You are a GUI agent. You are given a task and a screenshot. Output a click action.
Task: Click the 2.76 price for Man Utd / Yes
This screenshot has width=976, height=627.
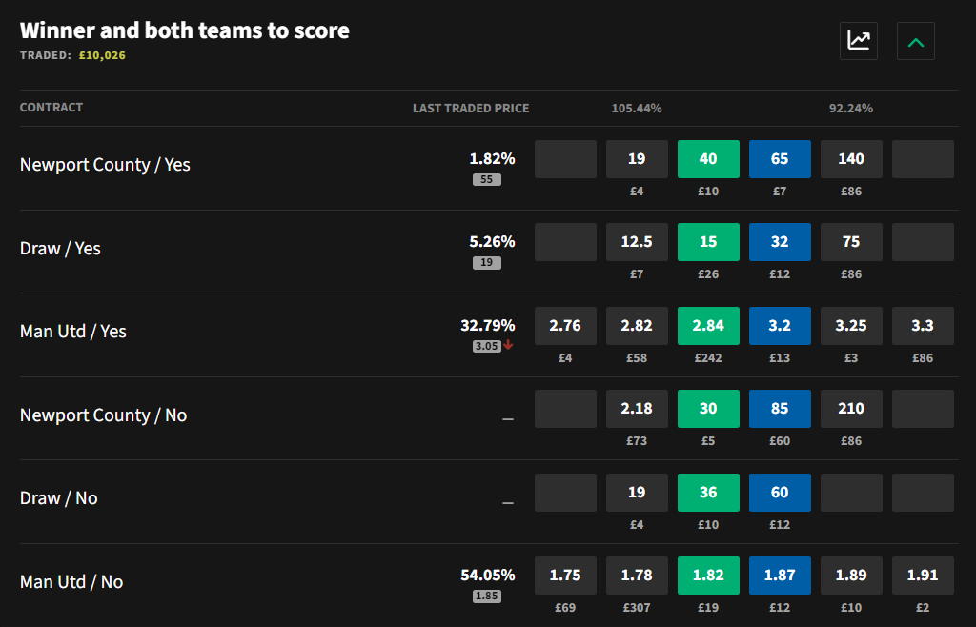click(x=565, y=326)
